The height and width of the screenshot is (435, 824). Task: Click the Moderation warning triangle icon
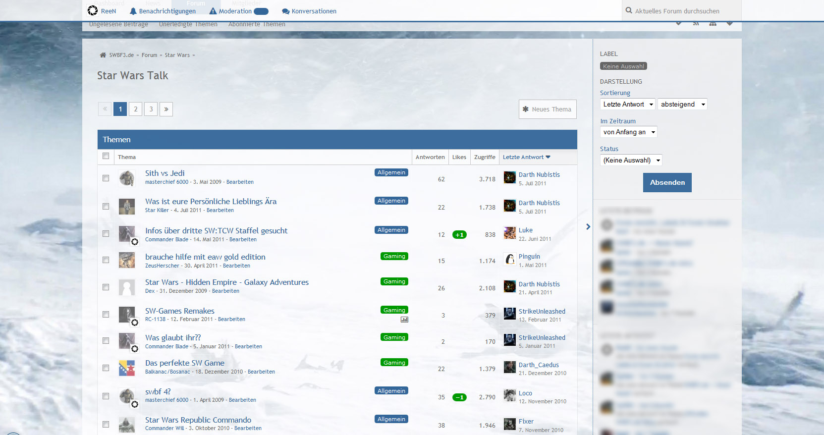[213, 11]
